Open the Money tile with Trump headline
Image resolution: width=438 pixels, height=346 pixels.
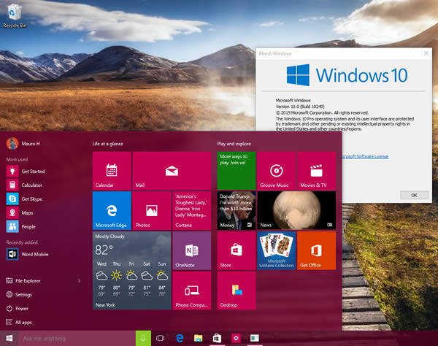pos(237,210)
